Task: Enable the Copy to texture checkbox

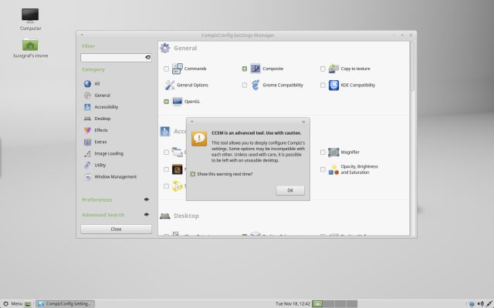Action: point(323,69)
